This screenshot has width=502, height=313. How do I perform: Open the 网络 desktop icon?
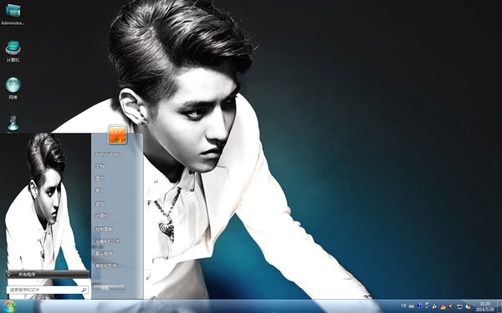(13, 88)
